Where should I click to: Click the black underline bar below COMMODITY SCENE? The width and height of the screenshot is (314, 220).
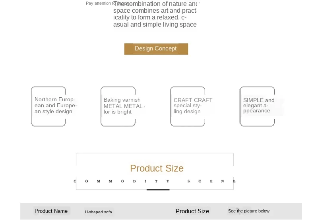(158, 189)
